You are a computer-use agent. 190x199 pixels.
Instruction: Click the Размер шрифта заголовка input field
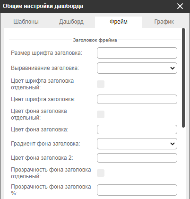pos(137,53)
